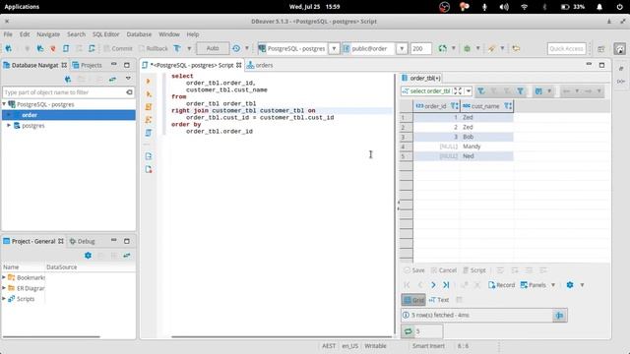
Task: Open the filter history dropdown in results
Action: [469, 91]
